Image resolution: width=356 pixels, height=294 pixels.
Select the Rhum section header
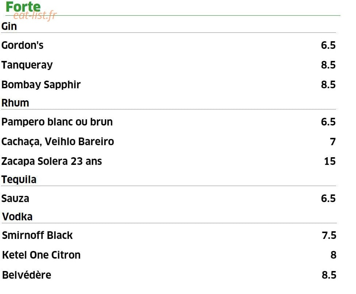pyautogui.click(x=15, y=103)
